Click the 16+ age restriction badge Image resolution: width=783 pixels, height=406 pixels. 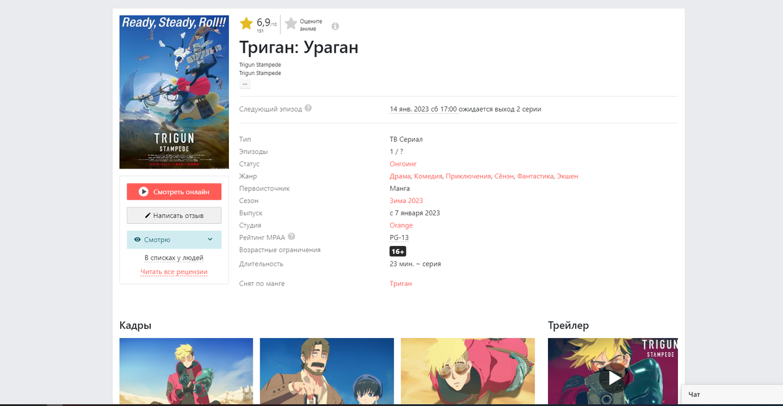tap(398, 251)
